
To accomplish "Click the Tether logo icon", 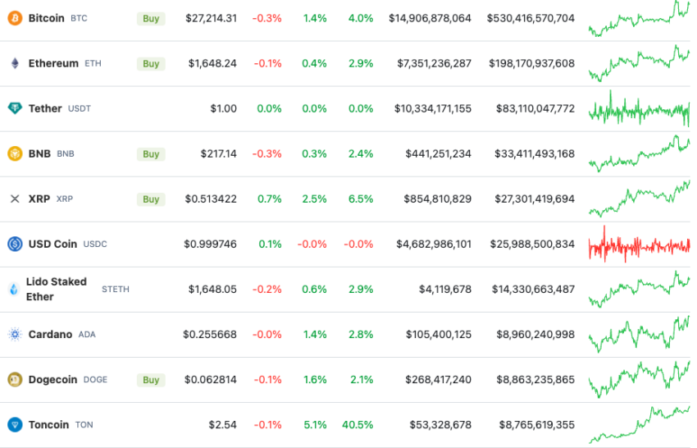I will click(x=15, y=108).
